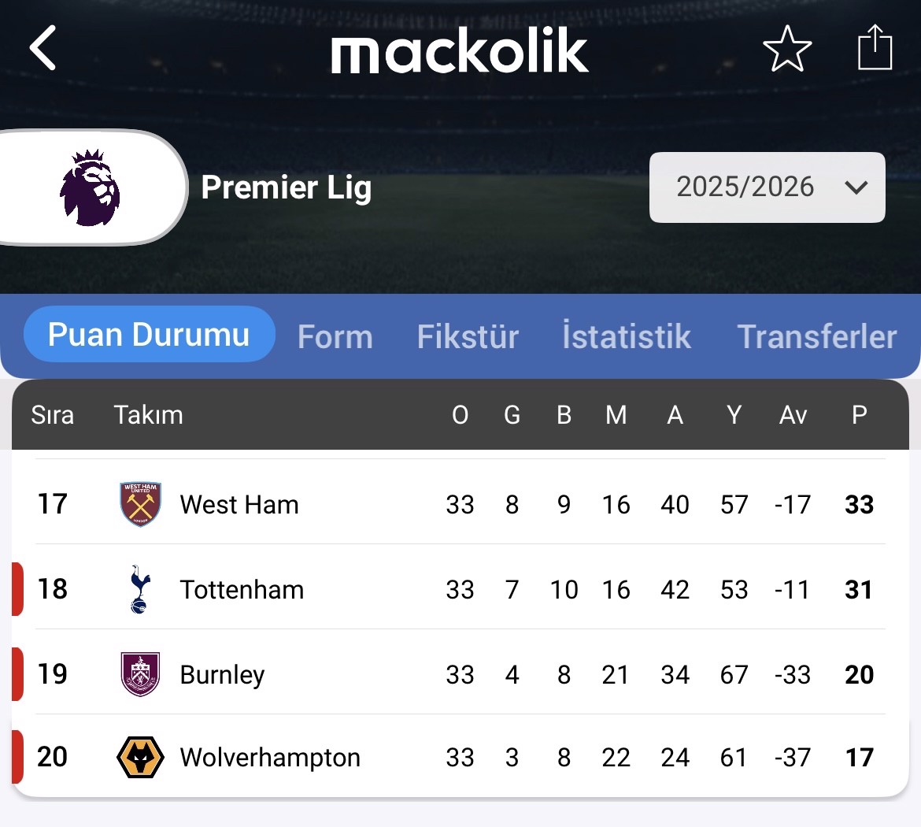The height and width of the screenshot is (827, 921).
Task: Tap the mackolik logo title
Action: (x=460, y=51)
